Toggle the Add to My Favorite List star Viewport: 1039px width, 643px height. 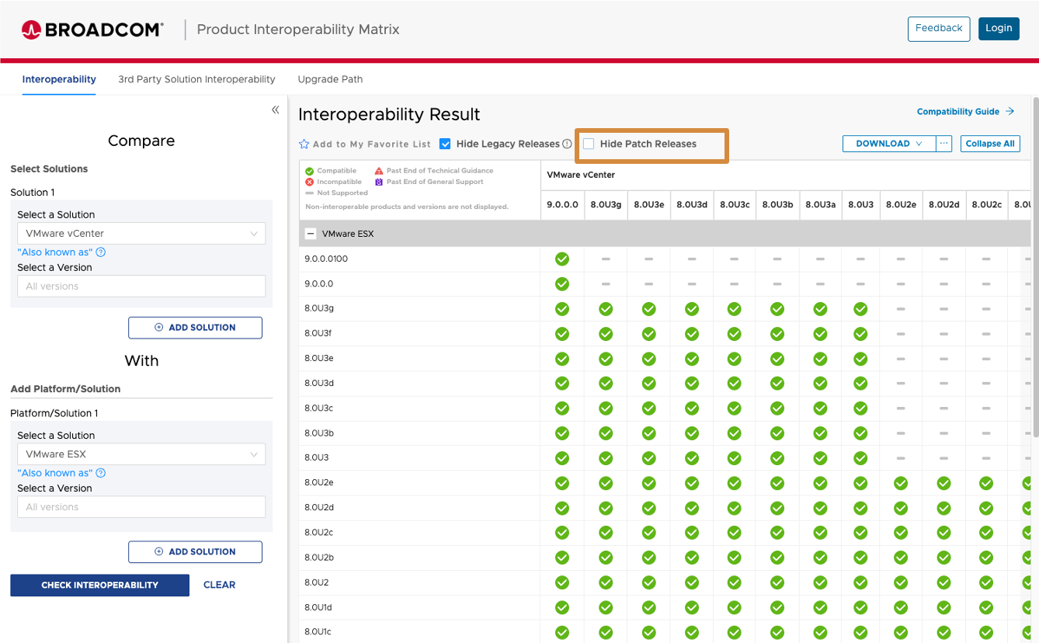[x=303, y=143]
